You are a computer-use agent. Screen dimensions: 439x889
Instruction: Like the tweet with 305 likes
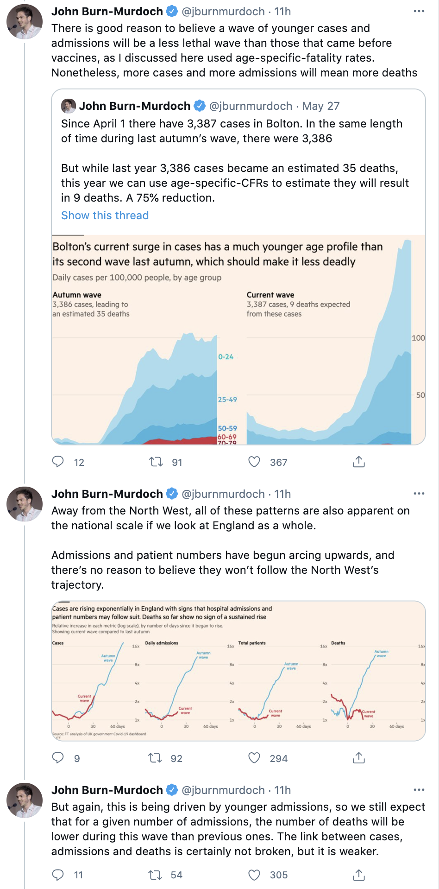click(254, 875)
